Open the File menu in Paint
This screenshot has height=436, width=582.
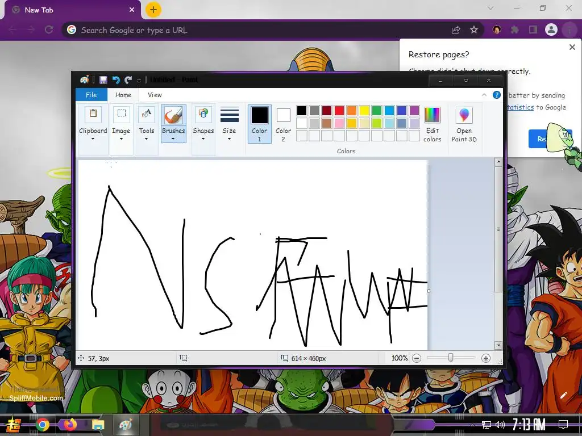click(92, 95)
